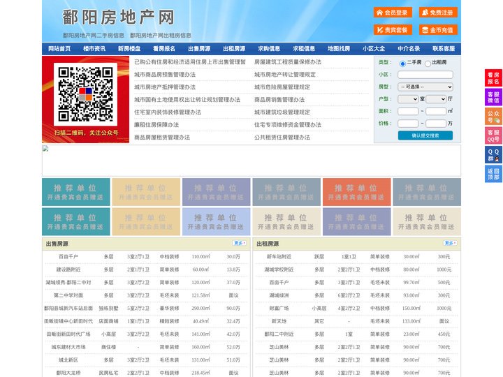
Task: Open 田畈街镇中心新田时代 shop listing
Action: click(x=68, y=321)
